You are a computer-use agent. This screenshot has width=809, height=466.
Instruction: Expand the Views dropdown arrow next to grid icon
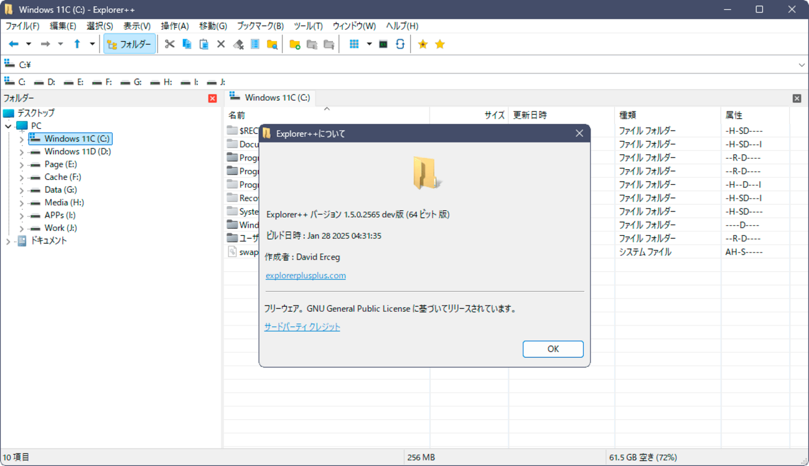(368, 44)
